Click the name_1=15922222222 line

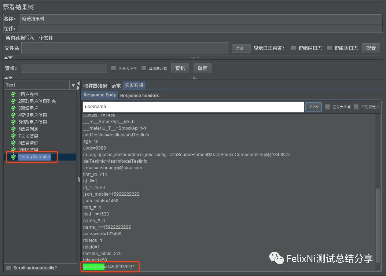point(107,227)
